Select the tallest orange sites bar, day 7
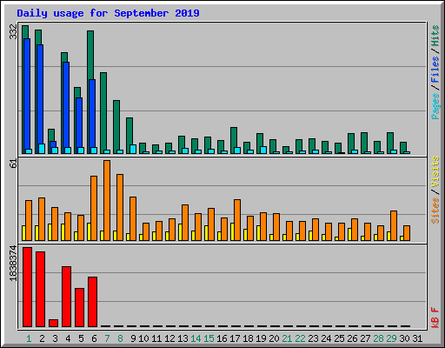Viewport: 445px width, 348px height. coord(107,200)
